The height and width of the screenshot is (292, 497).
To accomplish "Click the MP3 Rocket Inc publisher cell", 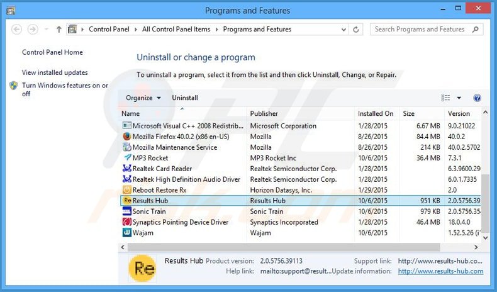I will tap(273, 158).
